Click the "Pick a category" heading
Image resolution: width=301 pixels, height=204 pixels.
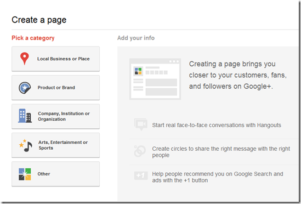(33, 38)
